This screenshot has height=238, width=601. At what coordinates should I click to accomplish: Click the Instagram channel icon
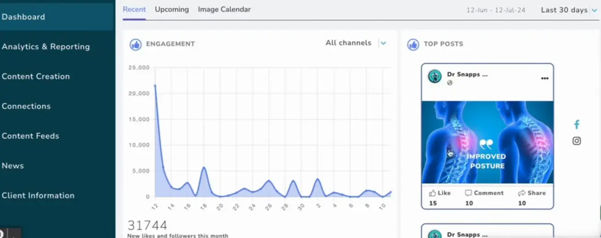[577, 141]
